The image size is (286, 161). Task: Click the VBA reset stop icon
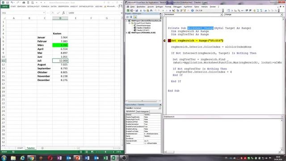point(170,10)
